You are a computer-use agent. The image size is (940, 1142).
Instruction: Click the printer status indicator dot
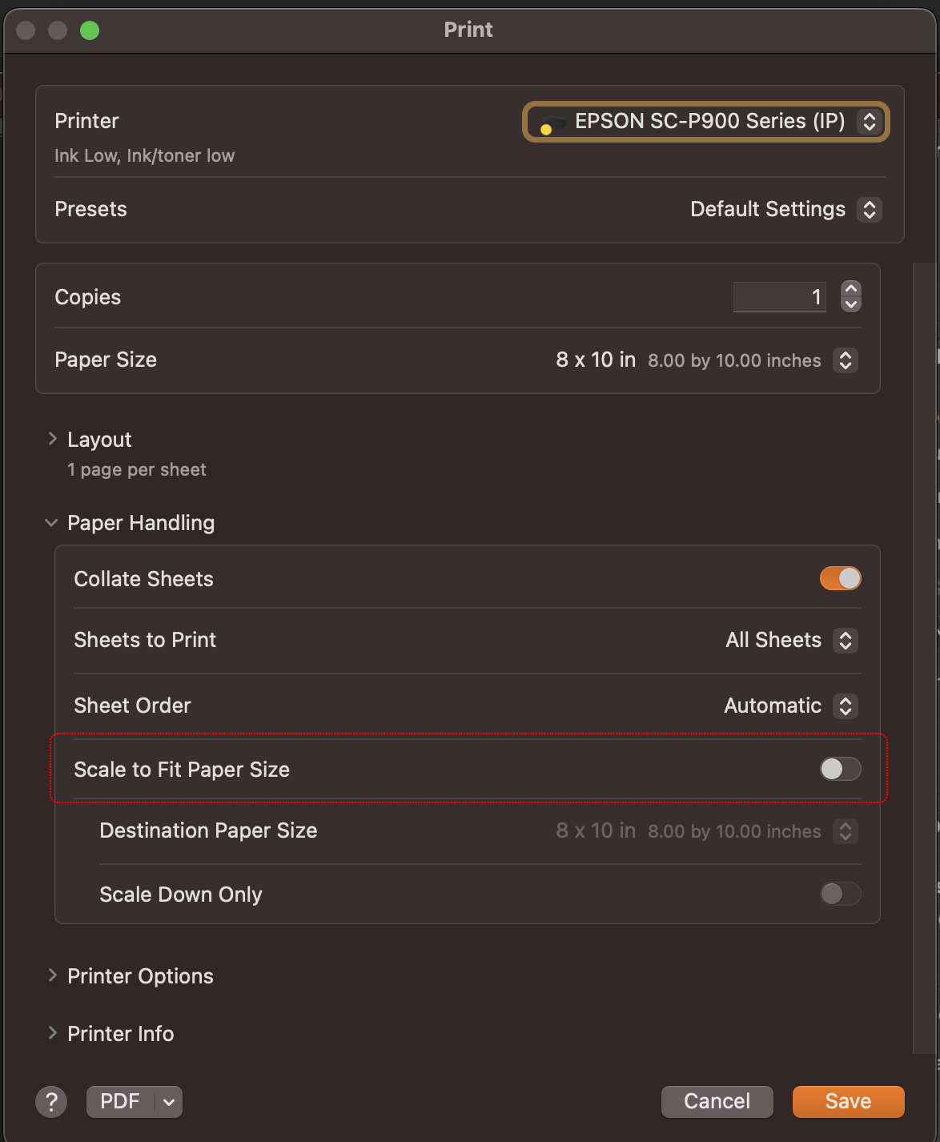click(x=547, y=128)
